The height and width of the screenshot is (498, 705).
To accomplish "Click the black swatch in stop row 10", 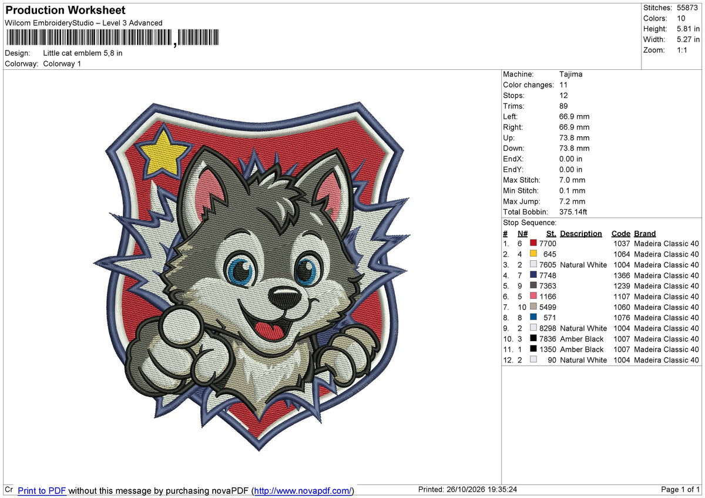I will pyautogui.click(x=533, y=338).
